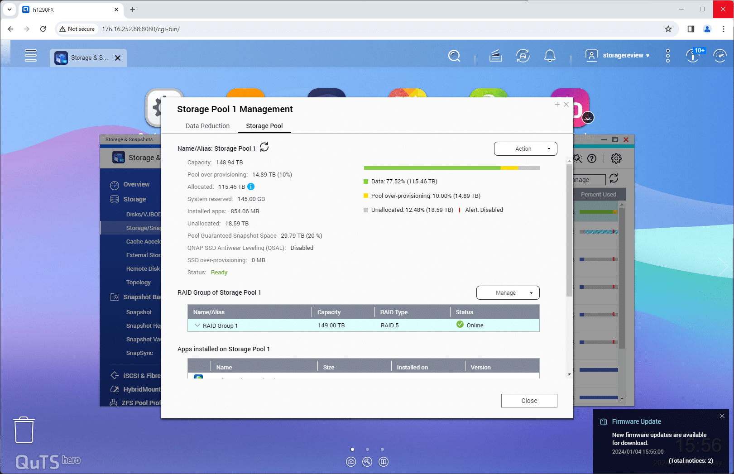This screenshot has width=734, height=474.
Task: Open the notifications bell icon
Action: [x=550, y=56]
